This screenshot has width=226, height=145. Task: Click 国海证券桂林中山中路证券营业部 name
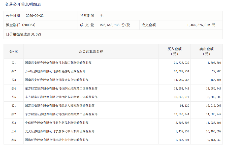57,140
